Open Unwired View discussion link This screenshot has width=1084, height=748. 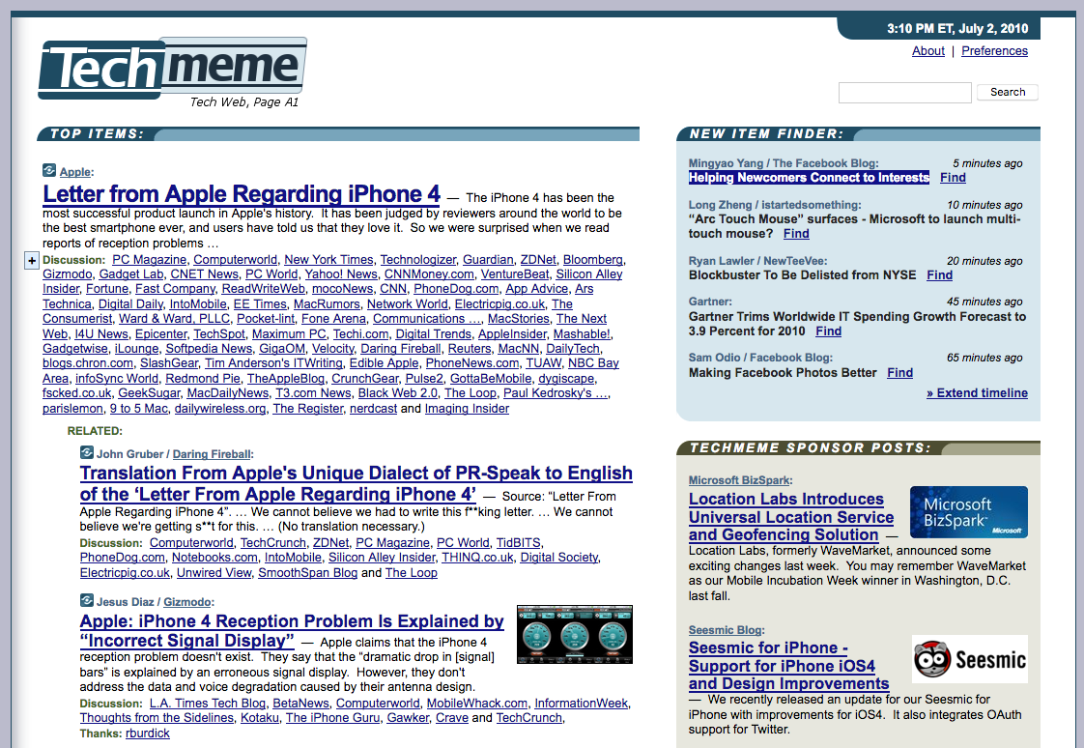tap(214, 572)
